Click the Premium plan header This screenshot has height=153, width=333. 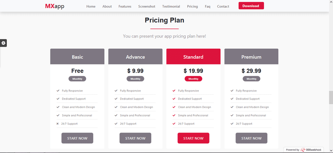(251, 57)
